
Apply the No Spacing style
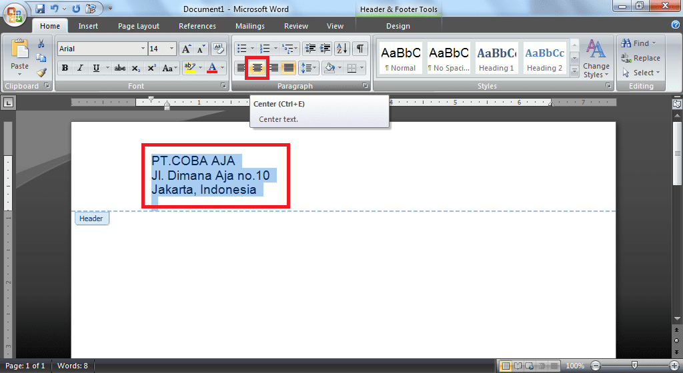pyautogui.click(x=449, y=58)
